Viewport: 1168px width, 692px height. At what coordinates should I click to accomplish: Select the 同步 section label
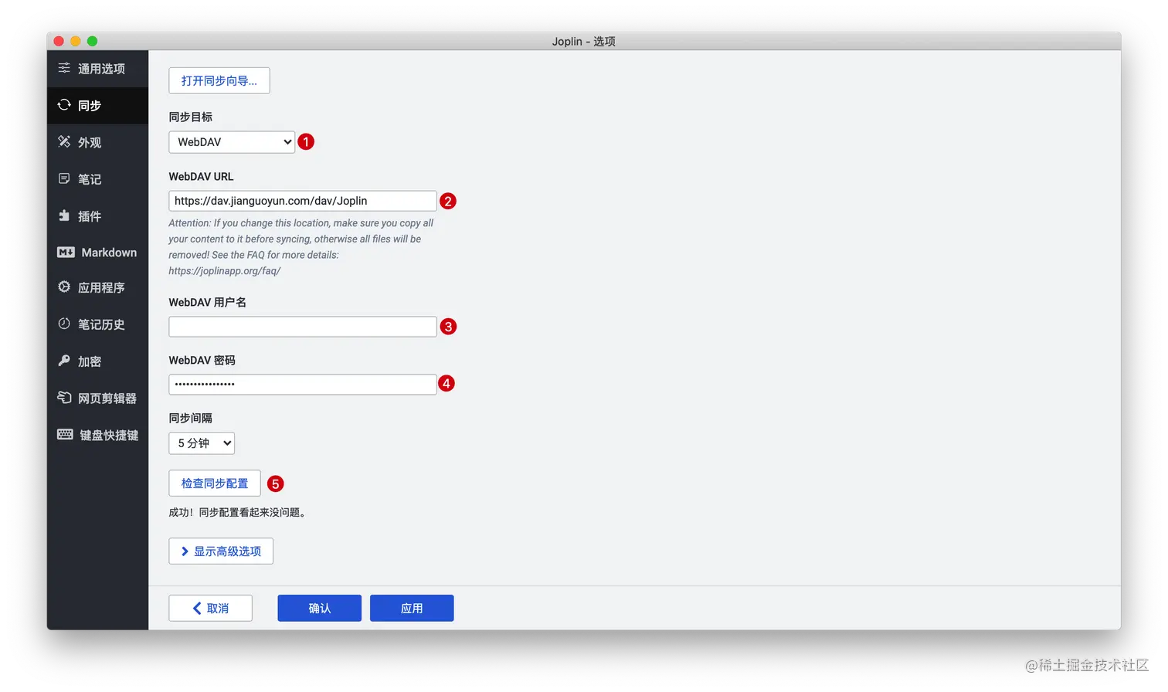(90, 106)
